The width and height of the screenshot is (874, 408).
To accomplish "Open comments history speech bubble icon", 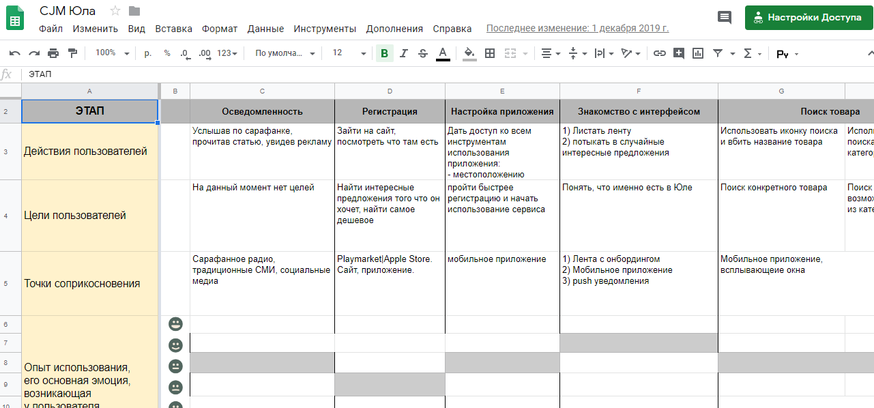I will click(725, 18).
